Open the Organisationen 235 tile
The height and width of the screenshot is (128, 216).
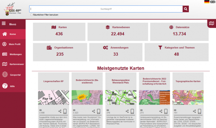tap(60, 52)
